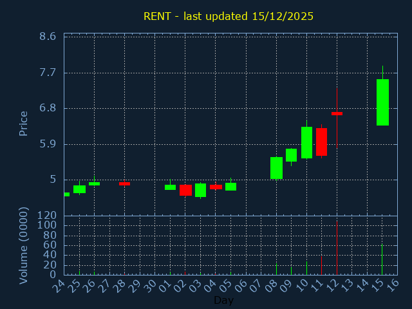The width and height of the screenshot is (412, 309).
Task: Click the small red candlestick on day 12
Action: pos(337,113)
